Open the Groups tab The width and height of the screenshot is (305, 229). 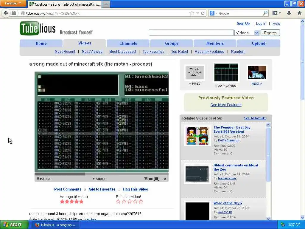172,43
